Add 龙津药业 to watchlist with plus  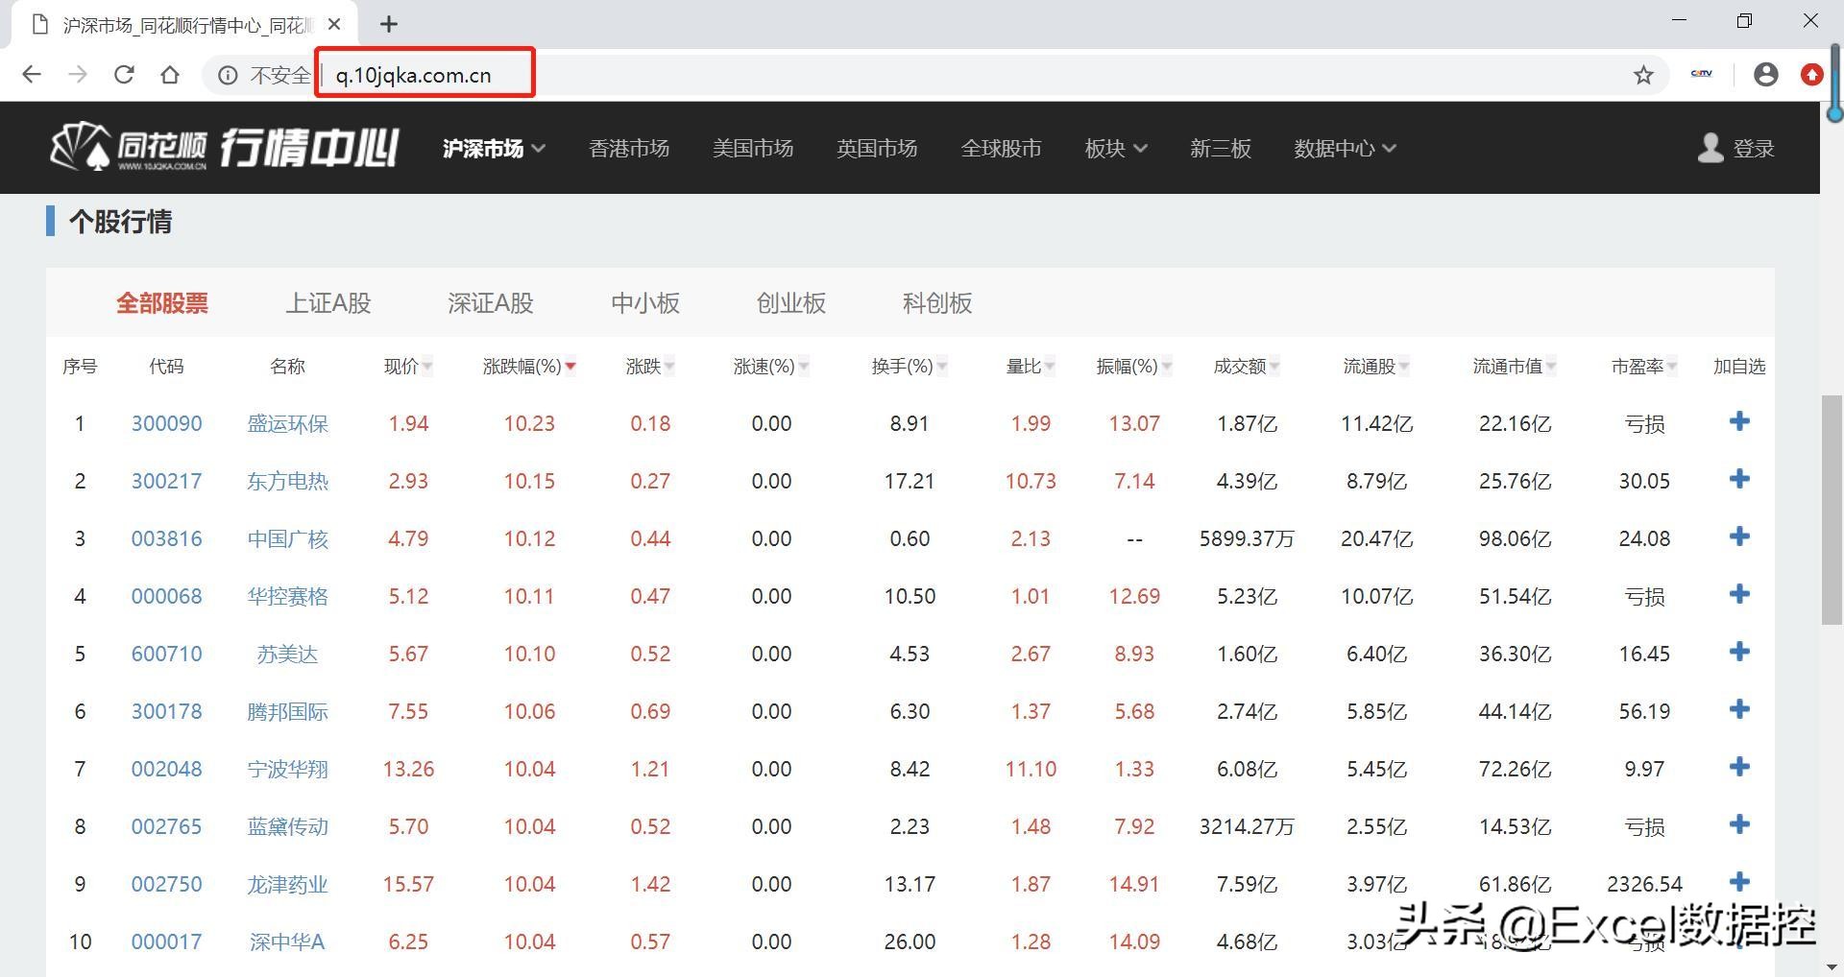(x=1739, y=882)
